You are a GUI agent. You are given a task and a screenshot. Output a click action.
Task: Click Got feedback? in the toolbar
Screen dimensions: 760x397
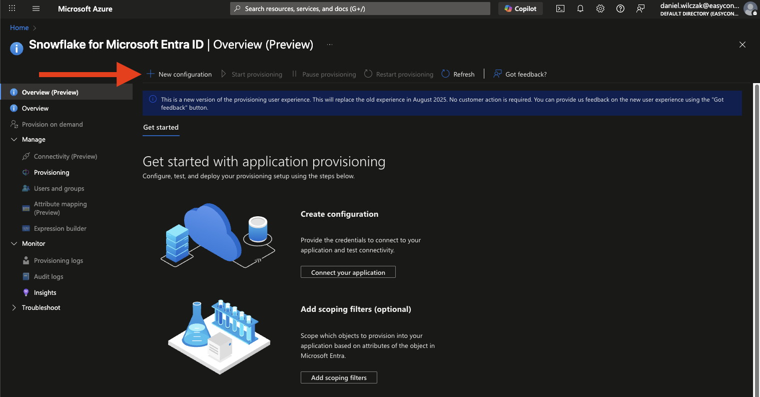click(x=520, y=74)
